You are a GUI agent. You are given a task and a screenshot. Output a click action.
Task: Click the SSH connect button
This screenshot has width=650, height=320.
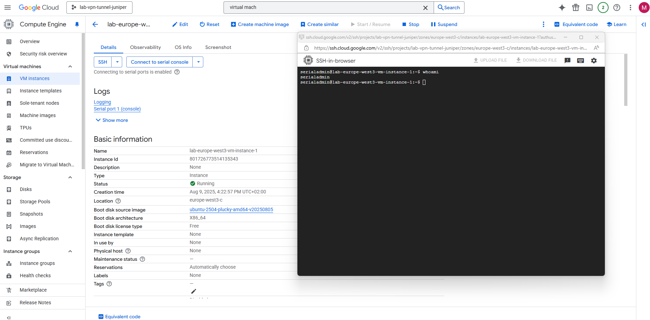tap(103, 62)
